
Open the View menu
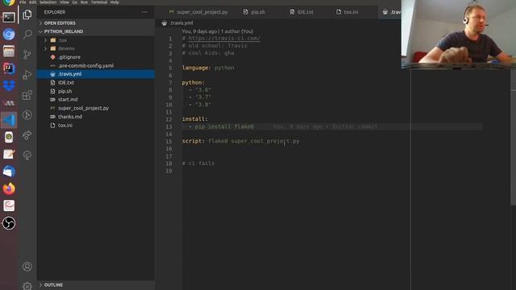pos(64,2)
